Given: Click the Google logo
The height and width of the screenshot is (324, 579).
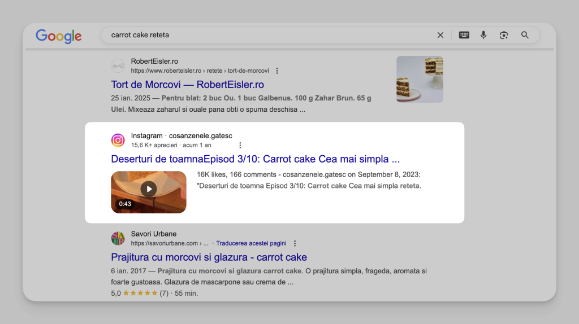Looking at the screenshot, I should (x=58, y=36).
